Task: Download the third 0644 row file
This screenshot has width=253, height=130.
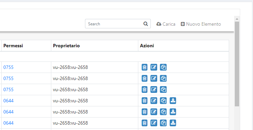Action: (173, 123)
